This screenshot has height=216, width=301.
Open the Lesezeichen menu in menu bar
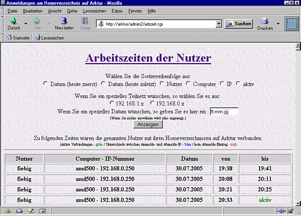click(95, 11)
